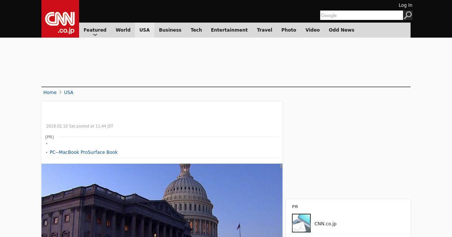
Task: Click the Log In link
Action: pos(405,5)
